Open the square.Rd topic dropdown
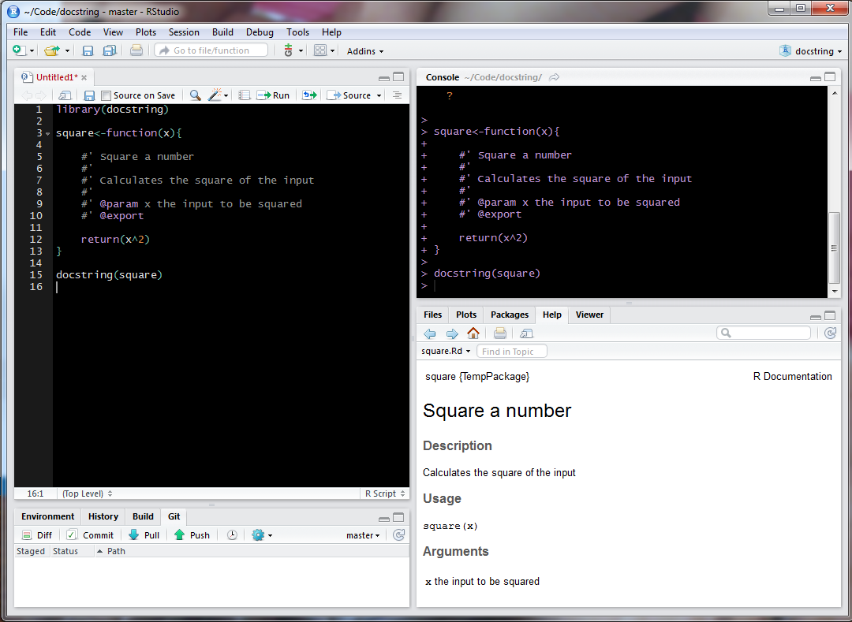852x622 pixels. 446,351
